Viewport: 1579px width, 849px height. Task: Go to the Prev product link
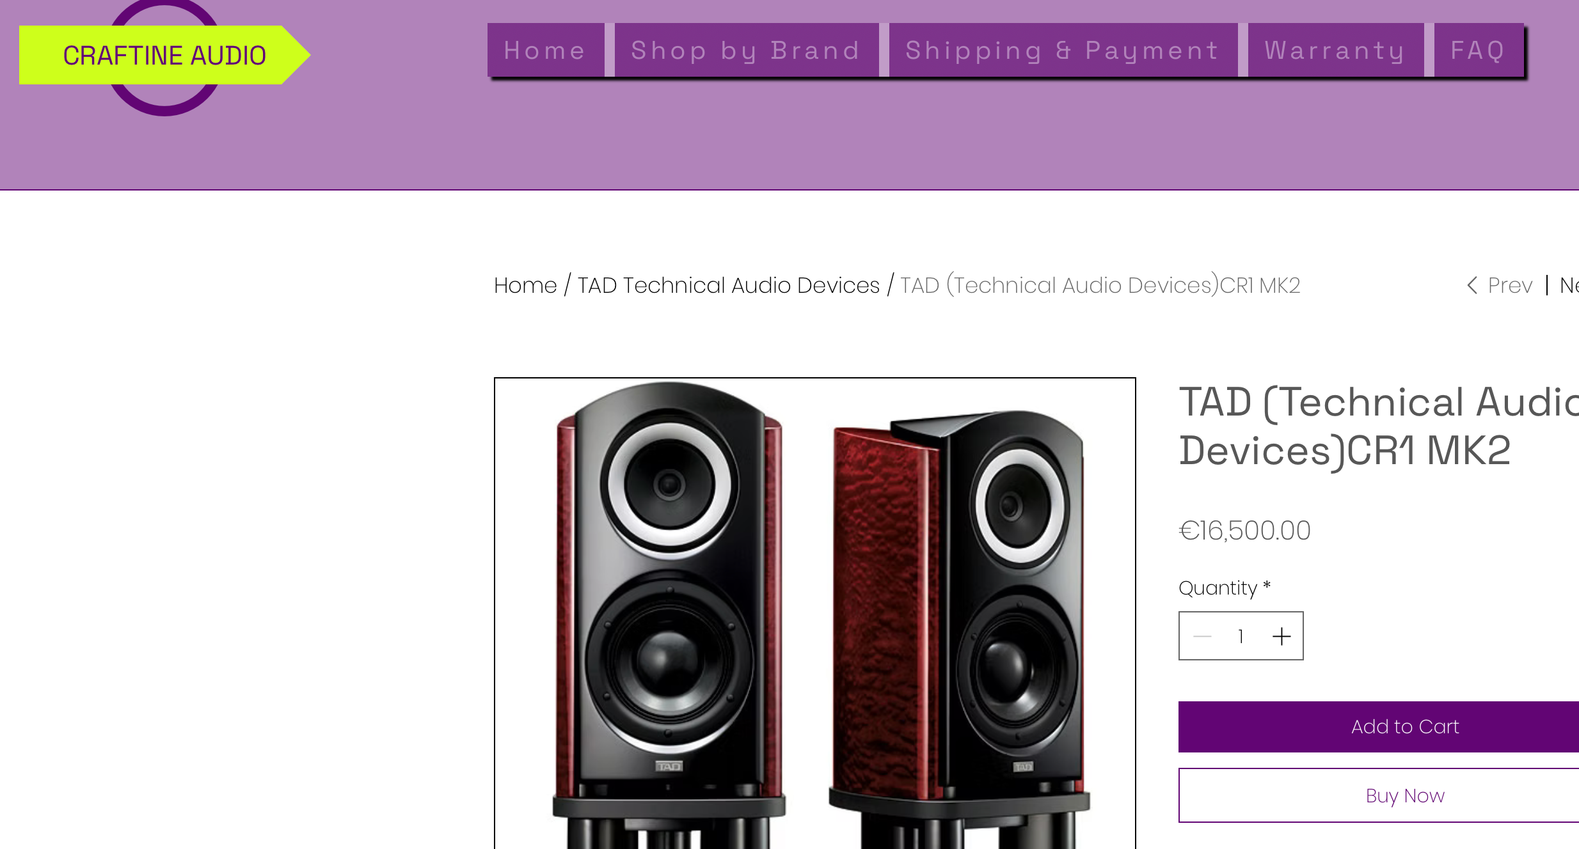[x=1500, y=285]
